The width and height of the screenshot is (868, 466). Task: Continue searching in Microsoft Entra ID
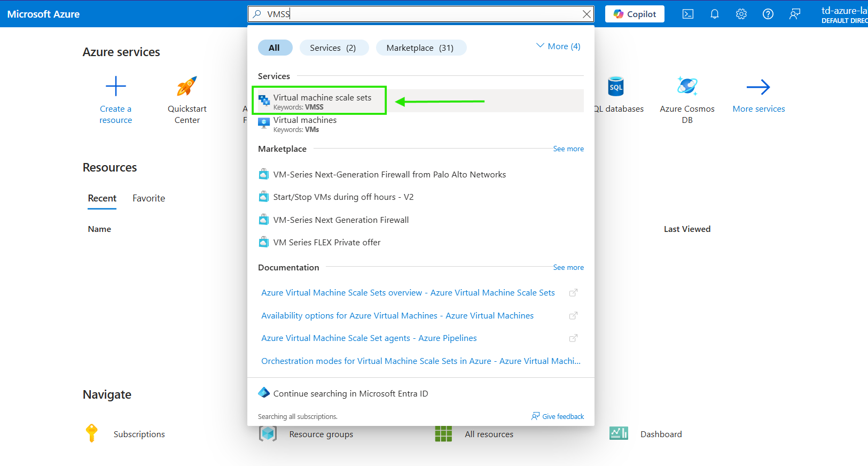350,394
